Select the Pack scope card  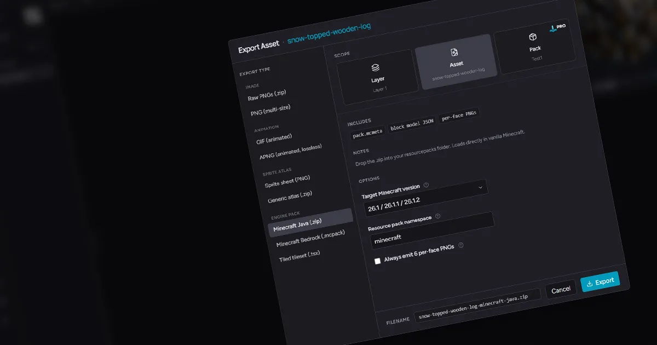click(534, 45)
